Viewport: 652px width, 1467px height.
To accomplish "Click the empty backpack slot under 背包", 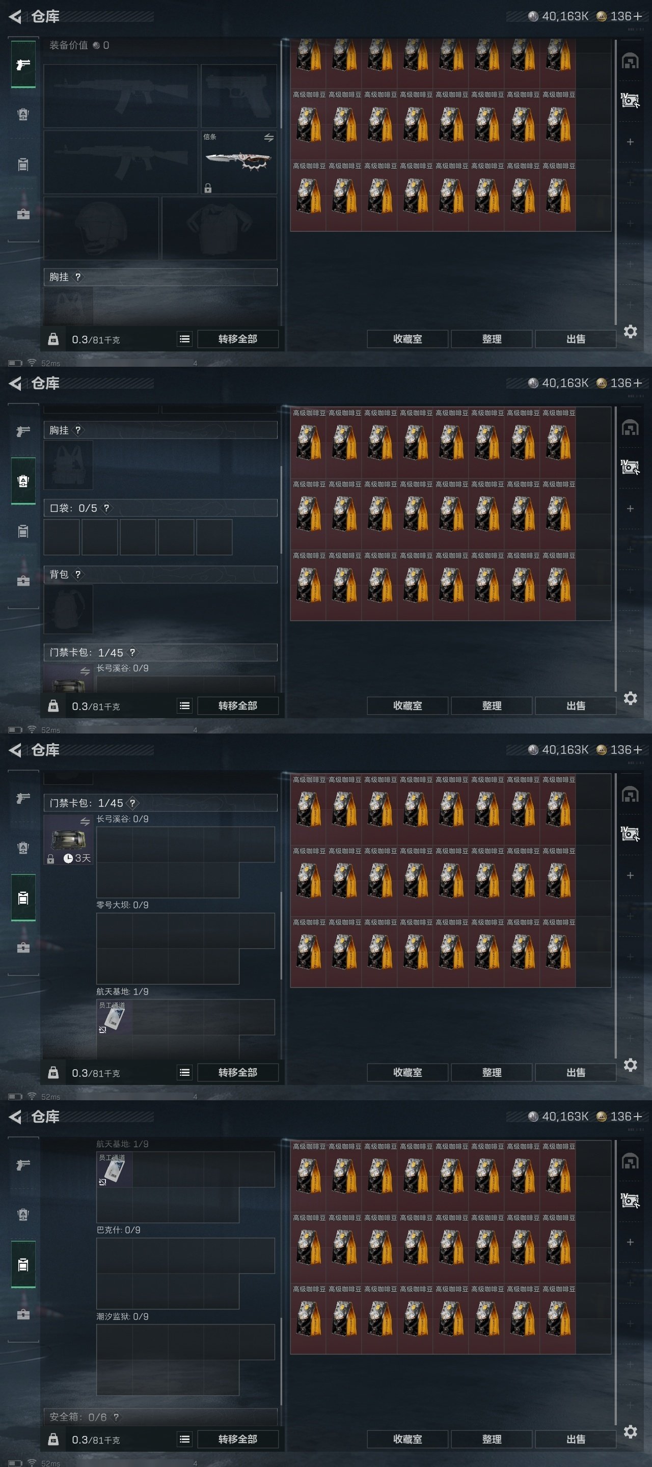I will click(x=68, y=609).
